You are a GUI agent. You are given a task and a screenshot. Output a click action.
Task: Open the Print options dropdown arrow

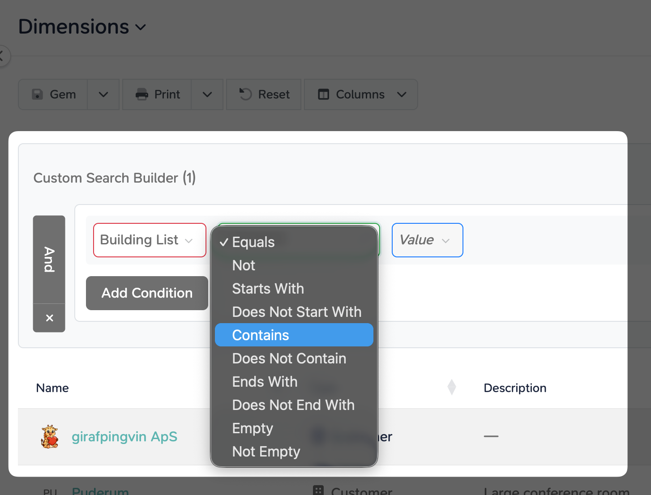(x=207, y=94)
